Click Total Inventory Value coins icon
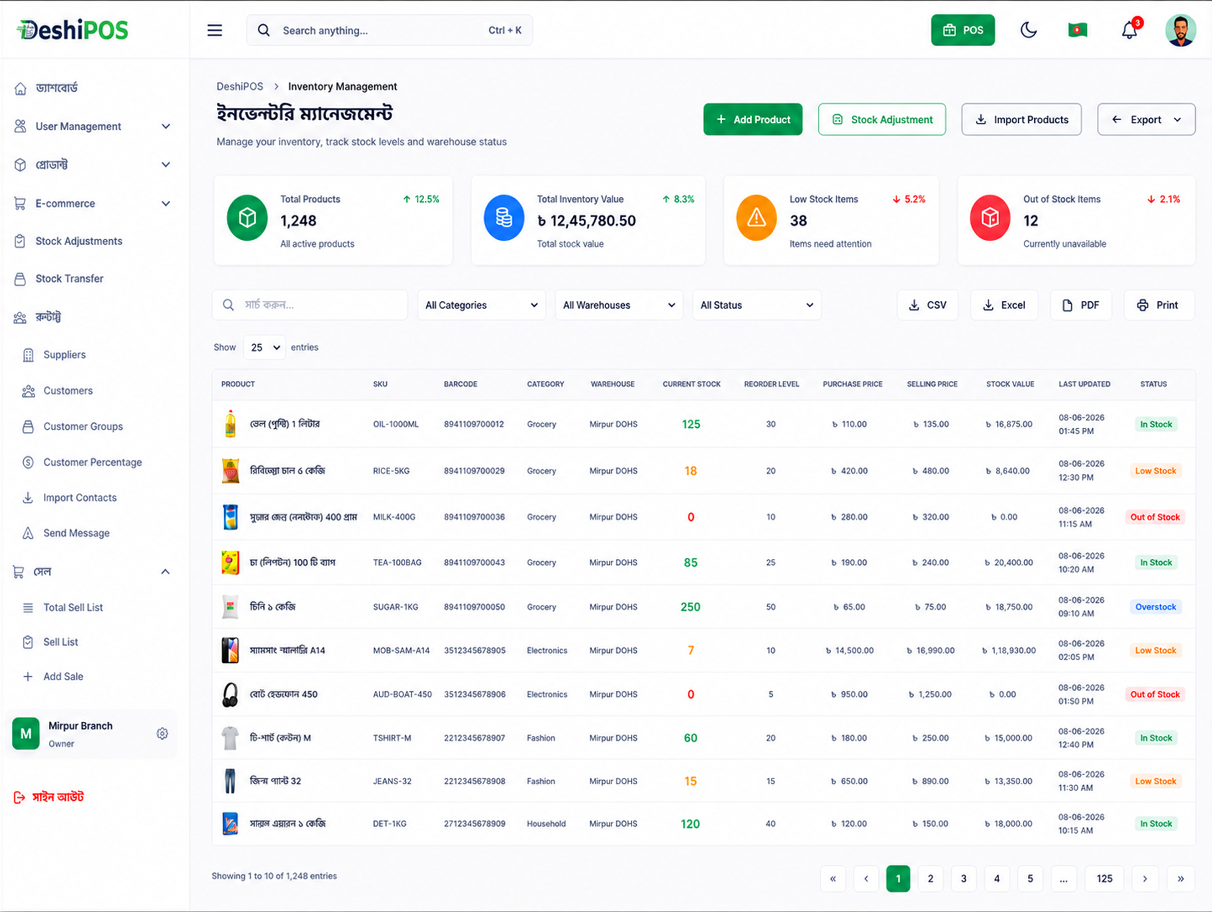This screenshot has height=912, width=1212. click(x=504, y=217)
